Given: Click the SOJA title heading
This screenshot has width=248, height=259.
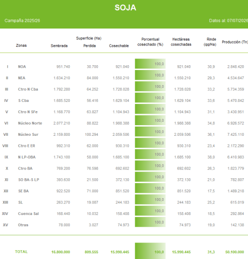Looking at the screenshot, I should [x=125, y=8].
